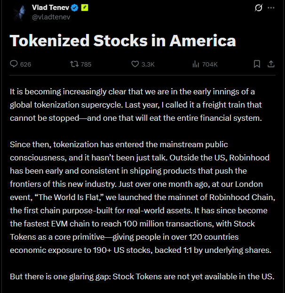
Task: Click the blue verified checkmark badge
Action: coord(75,8)
